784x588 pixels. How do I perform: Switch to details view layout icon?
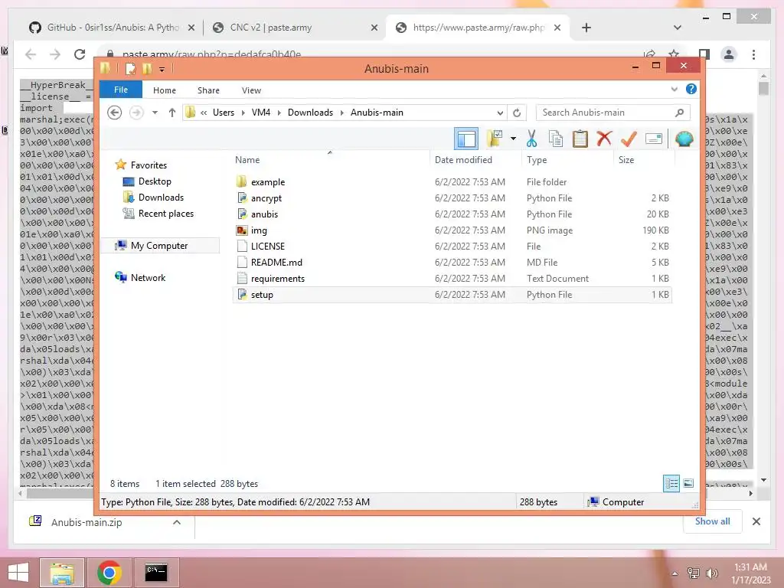[x=671, y=483]
